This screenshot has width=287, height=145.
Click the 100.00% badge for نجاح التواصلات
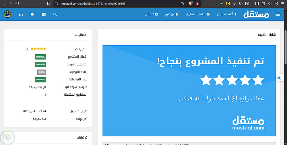[40, 80]
